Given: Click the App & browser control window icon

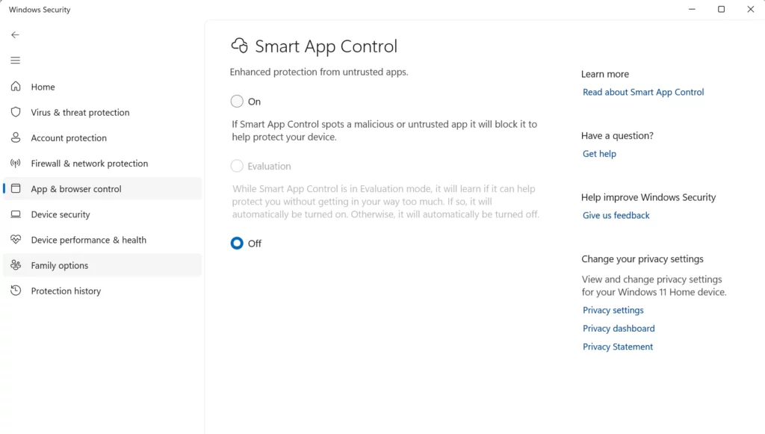Looking at the screenshot, I should [x=16, y=188].
